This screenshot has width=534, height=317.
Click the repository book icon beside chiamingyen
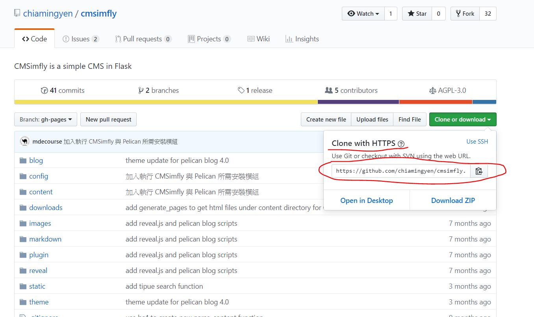tap(17, 13)
